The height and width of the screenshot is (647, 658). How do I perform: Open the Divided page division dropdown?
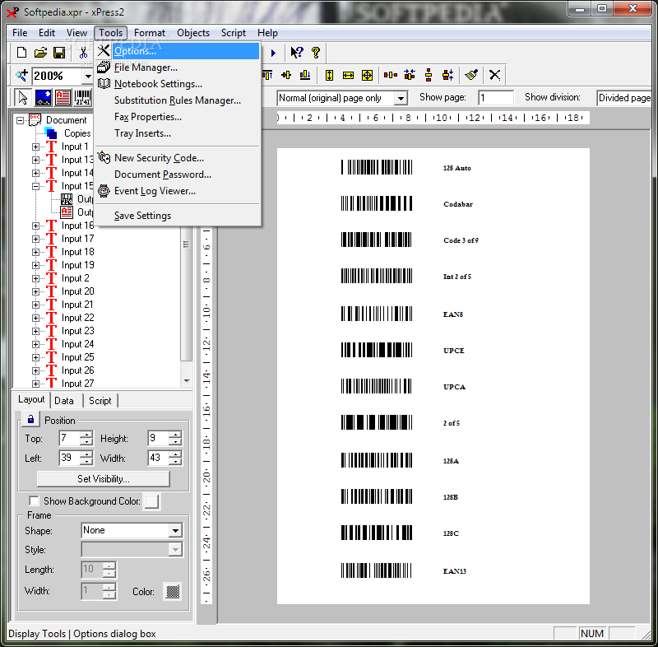pos(624,98)
